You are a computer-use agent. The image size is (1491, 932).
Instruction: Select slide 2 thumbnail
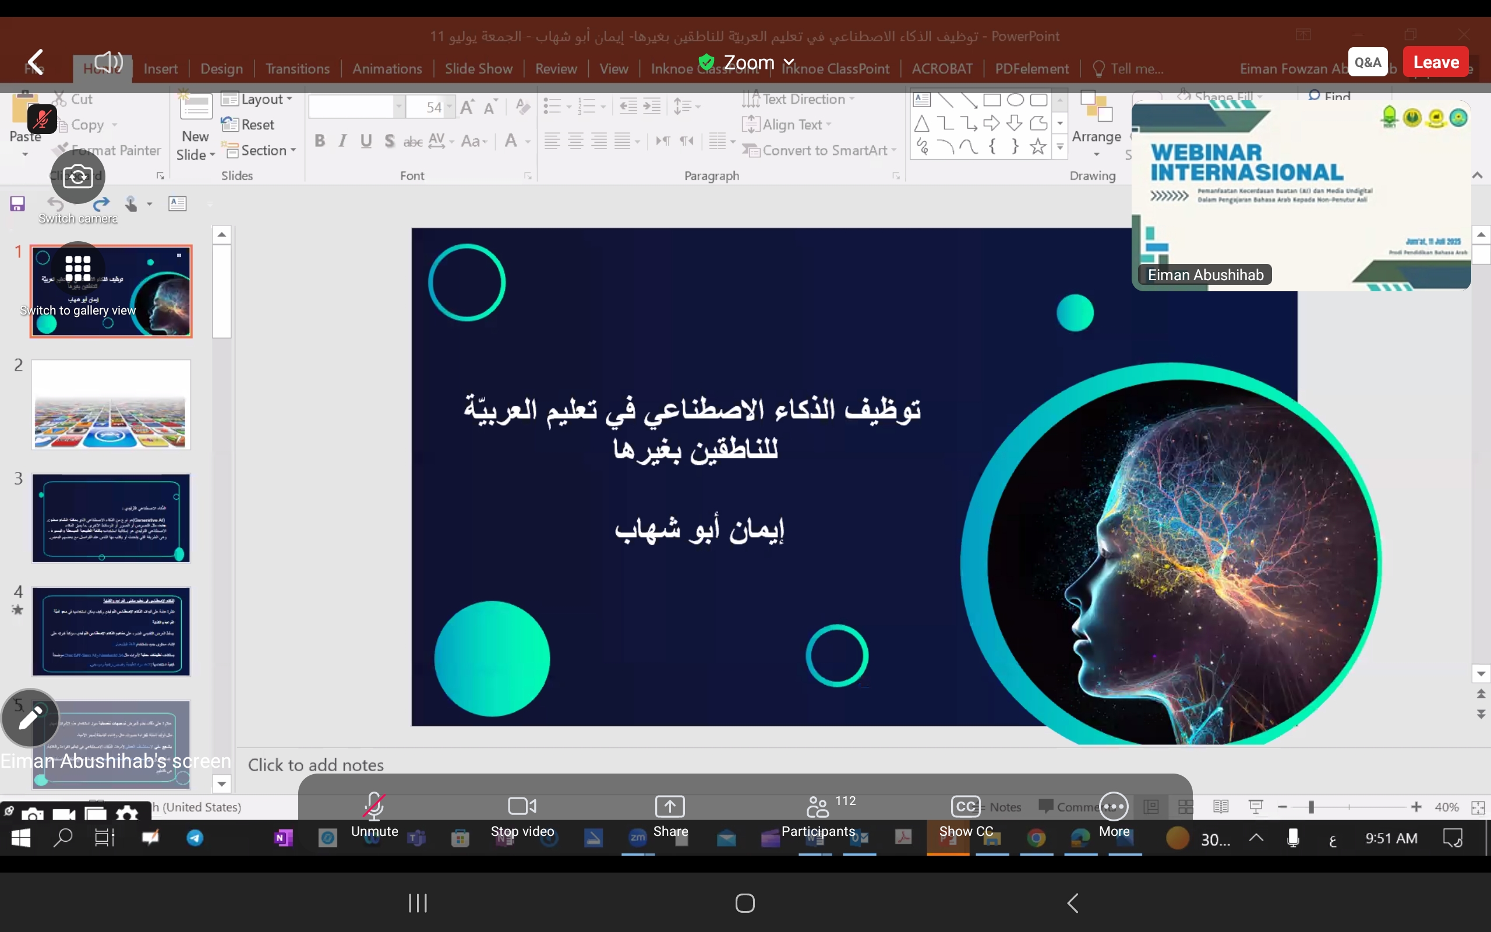coord(111,404)
